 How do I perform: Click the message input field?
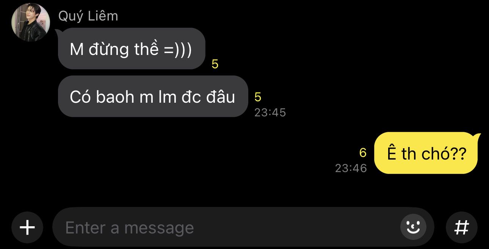click(243, 227)
